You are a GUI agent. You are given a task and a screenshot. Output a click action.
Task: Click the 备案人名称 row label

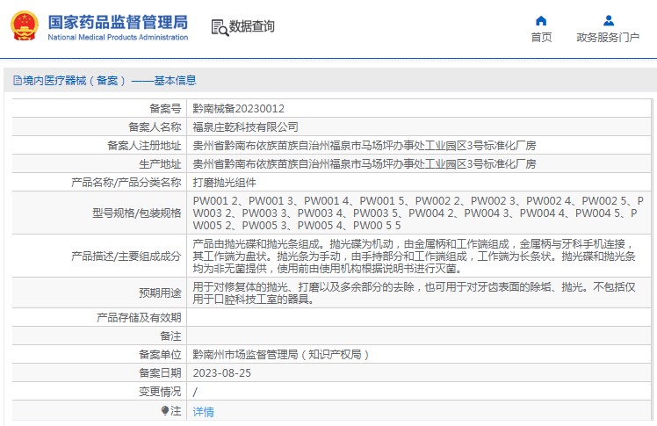point(155,126)
